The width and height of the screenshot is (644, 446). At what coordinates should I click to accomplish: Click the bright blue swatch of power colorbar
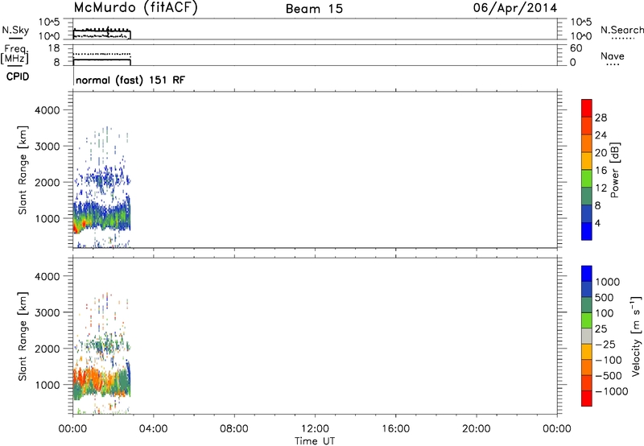coord(587,231)
